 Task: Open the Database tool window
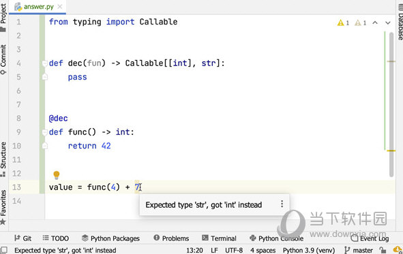tap(400, 22)
